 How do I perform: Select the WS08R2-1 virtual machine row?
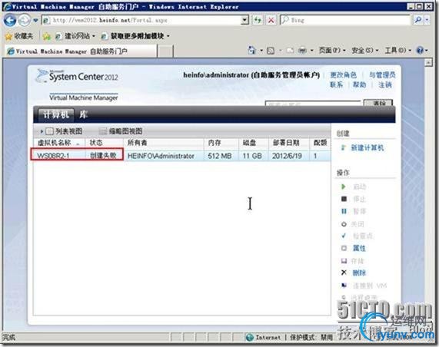(x=182, y=156)
